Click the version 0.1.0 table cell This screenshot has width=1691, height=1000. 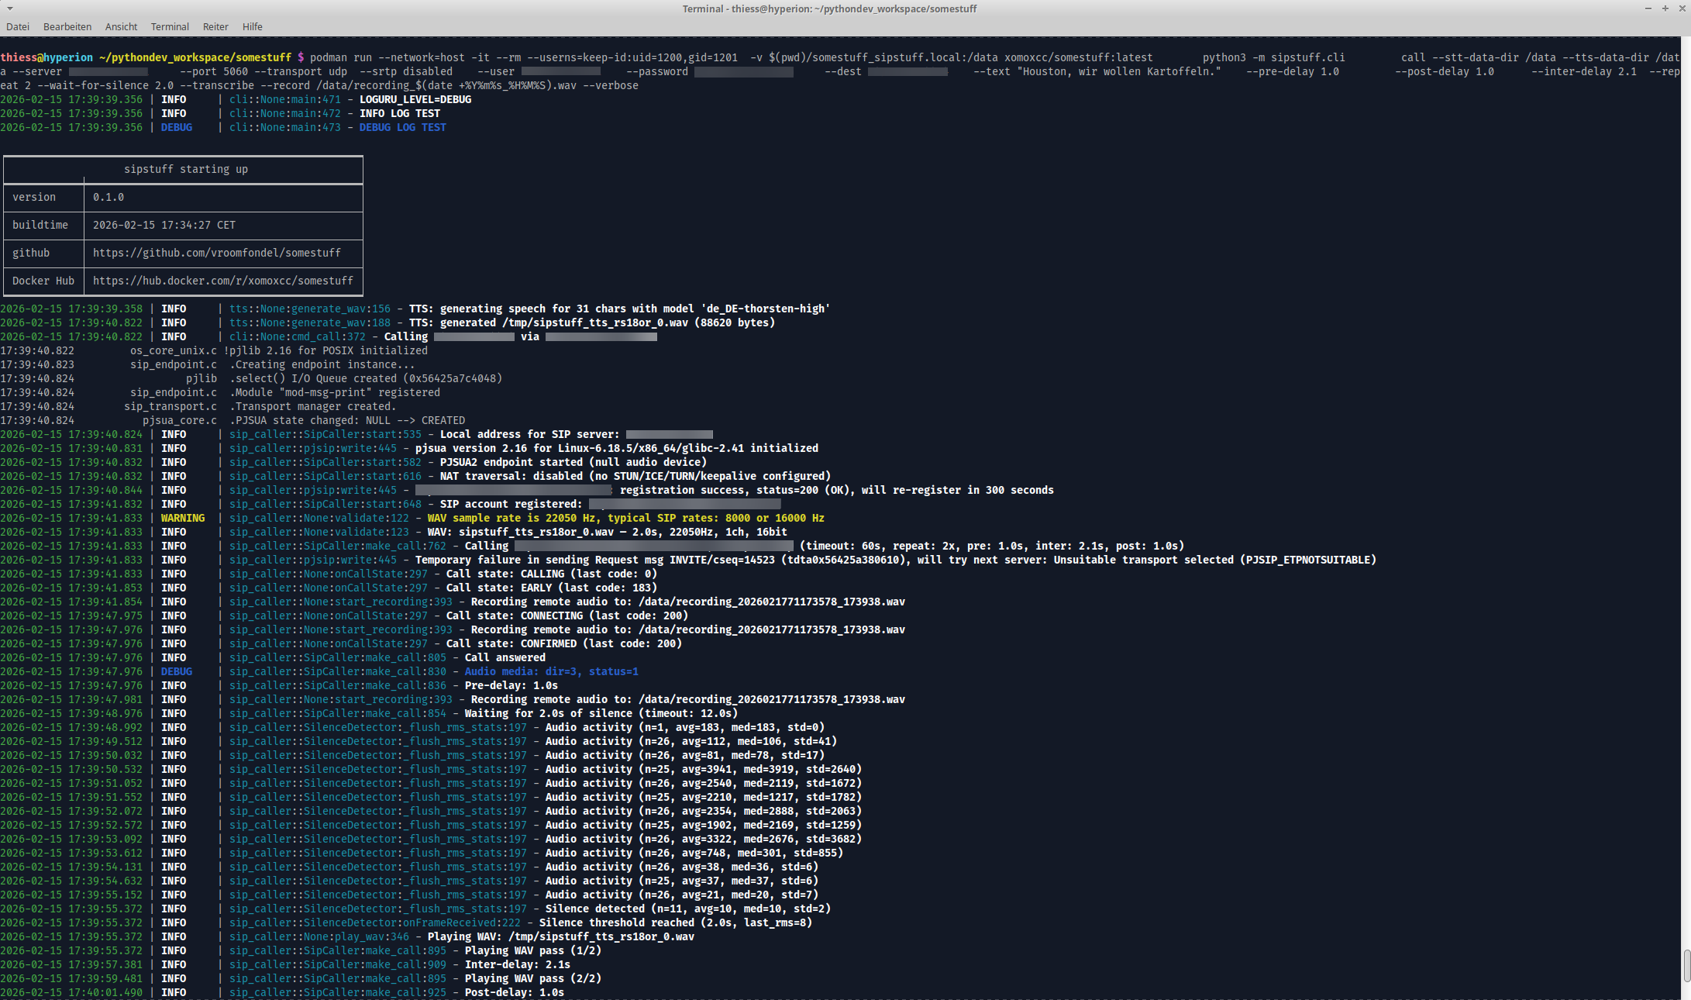pos(108,197)
